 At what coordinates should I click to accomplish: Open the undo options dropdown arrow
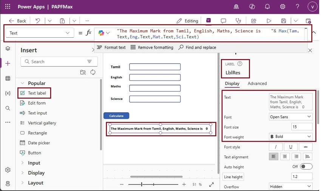[49, 21]
